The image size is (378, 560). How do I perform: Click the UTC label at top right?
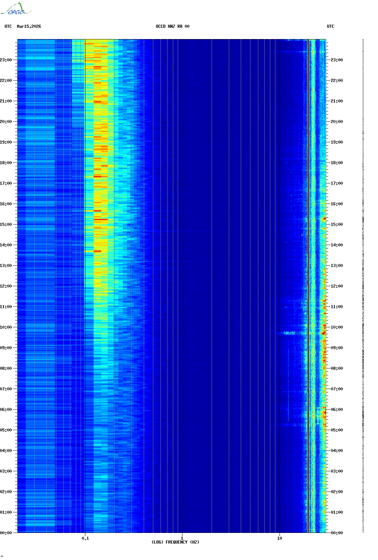330,26
